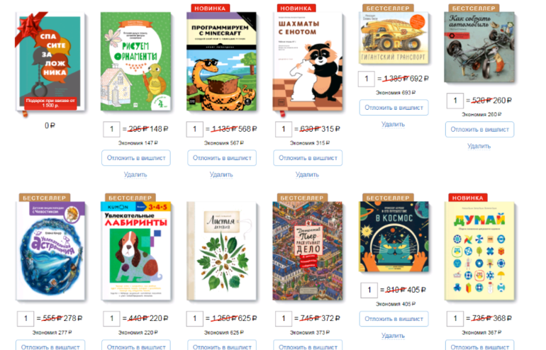The image size is (546, 350).
Task: Click Отложить в вишлист under Как собрать автомобиль
Action: tap(479, 130)
